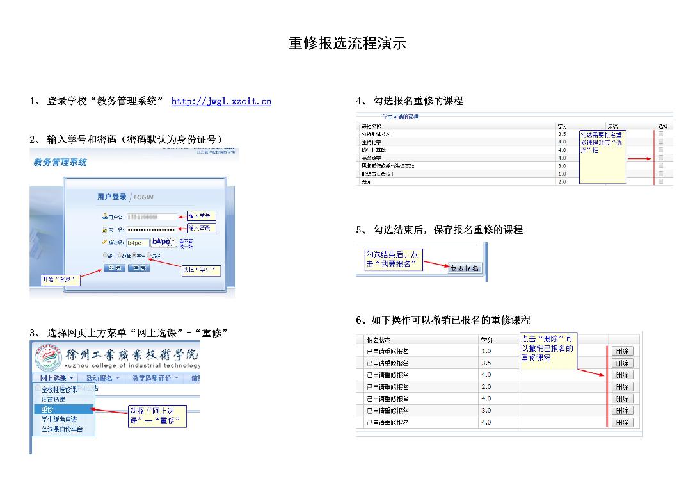Viewport: 695px width, 492px height.
Task: Tick the checkbox for 微生物基础 course
Action: click(660, 150)
